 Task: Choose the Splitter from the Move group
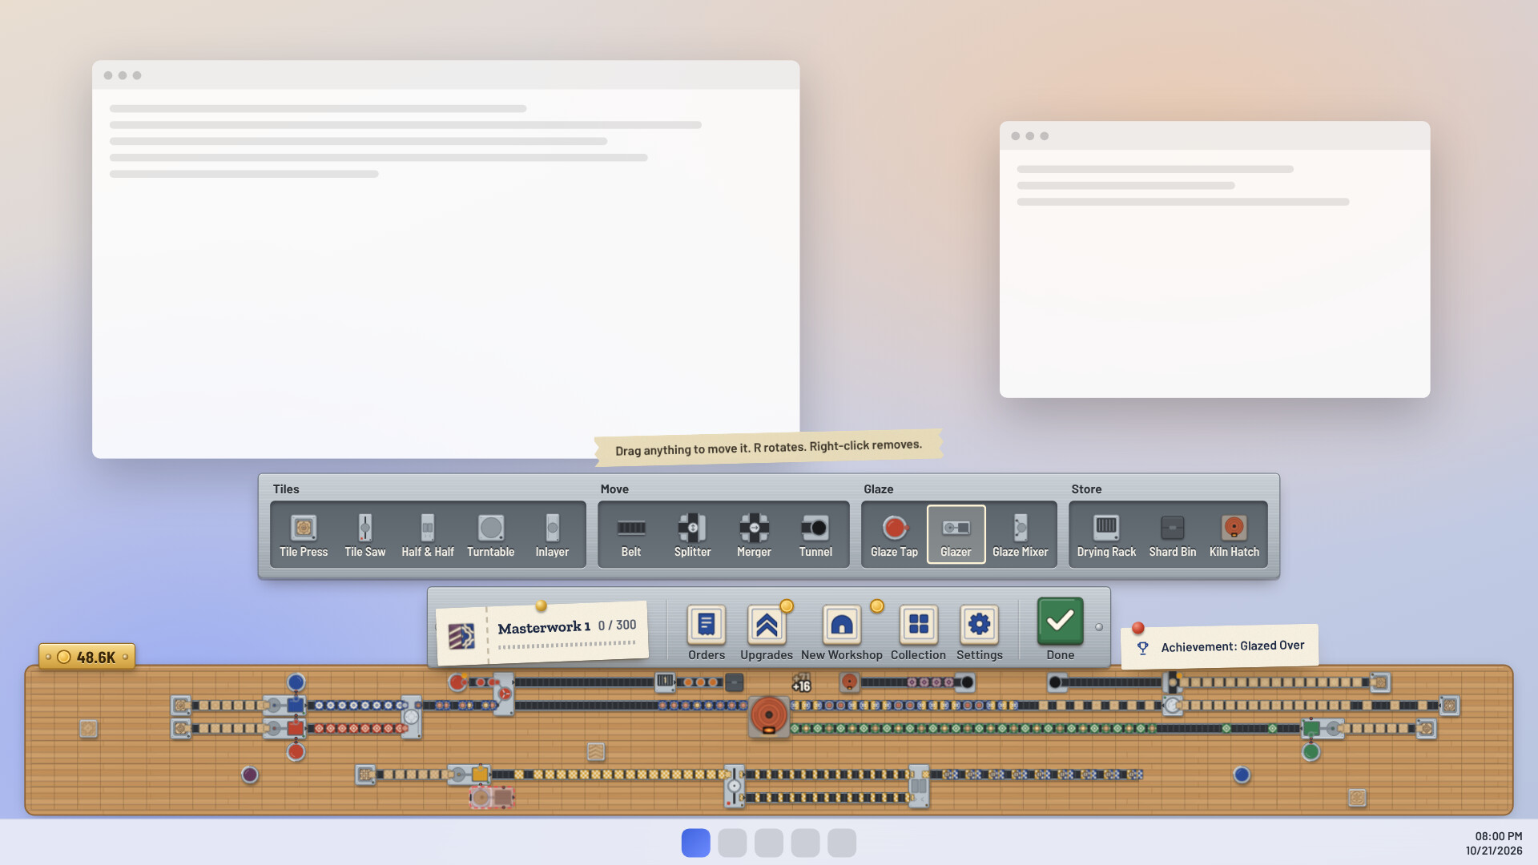point(692,535)
